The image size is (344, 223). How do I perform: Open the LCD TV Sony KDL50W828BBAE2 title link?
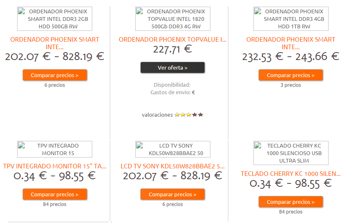pos(173,166)
